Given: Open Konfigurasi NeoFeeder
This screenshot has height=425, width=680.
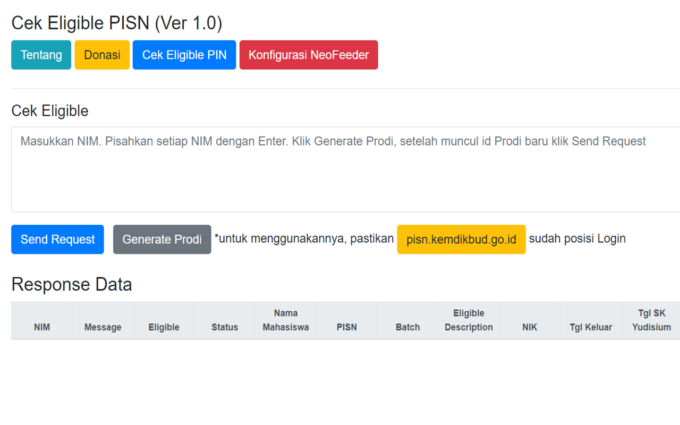Looking at the screenshot, I should tap(309, 55).
